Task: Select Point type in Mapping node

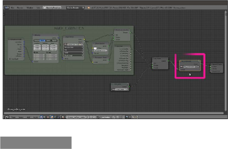Action: [43, 41]
